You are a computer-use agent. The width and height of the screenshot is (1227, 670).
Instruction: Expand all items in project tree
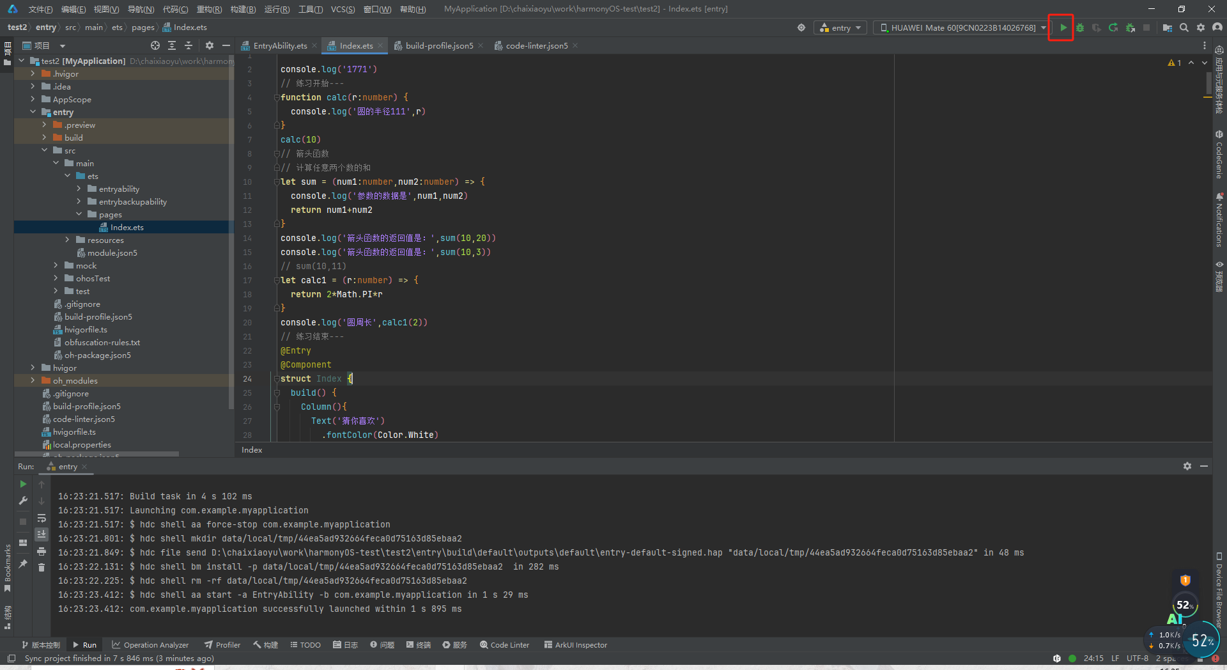pos(172,45)
